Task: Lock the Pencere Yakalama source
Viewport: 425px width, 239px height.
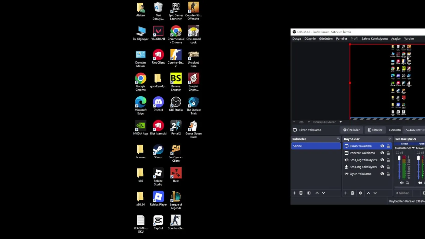Action: click(x=388, y=153)
